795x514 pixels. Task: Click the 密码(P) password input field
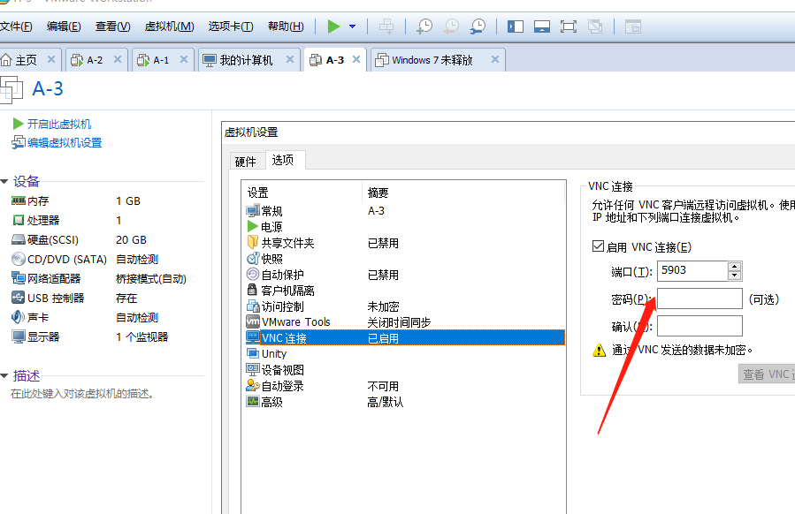[x=699, y=299]
